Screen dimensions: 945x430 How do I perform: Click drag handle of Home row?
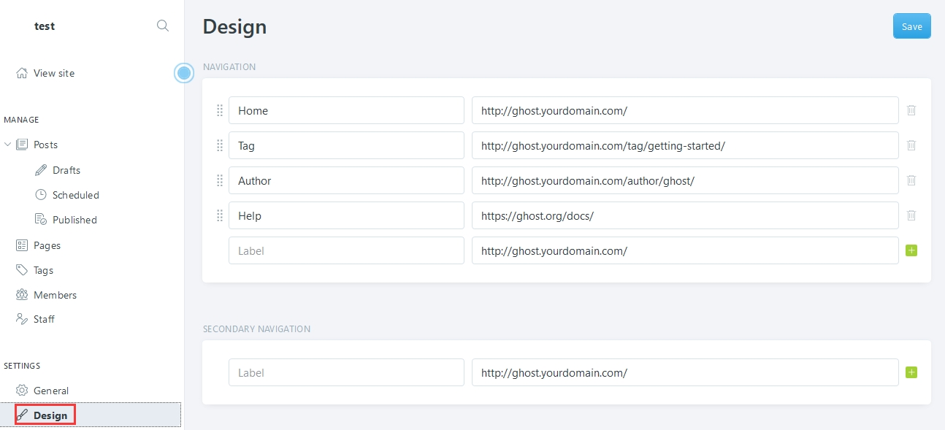(x=220, y=111)
